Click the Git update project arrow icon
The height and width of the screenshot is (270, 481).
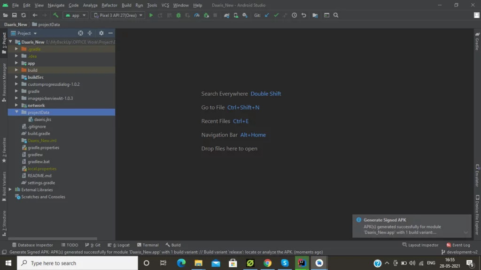[267, 15]
